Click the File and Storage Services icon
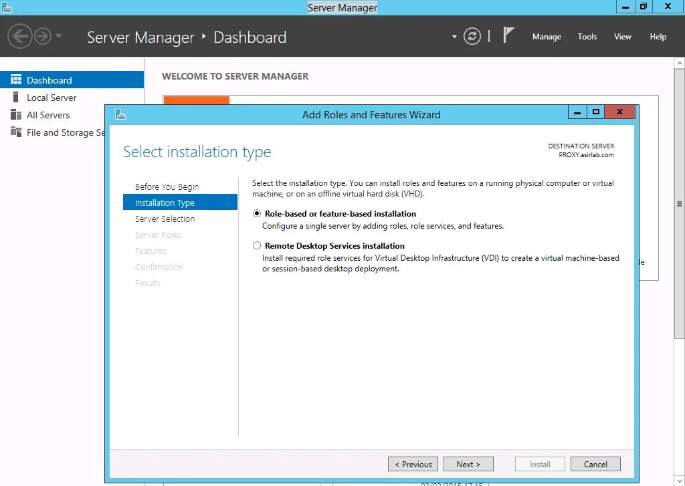 click(16, 132)
